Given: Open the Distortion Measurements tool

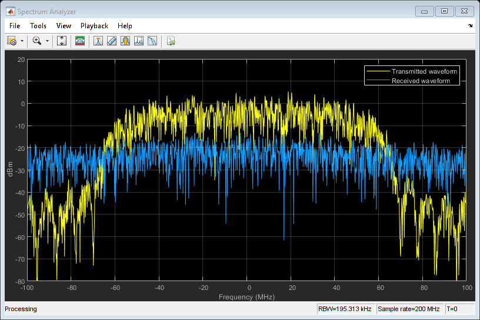Looking at the screenshot, I should [x=139, y=41].
